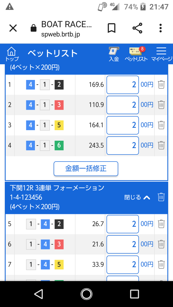
Task: Edit the amount field for bet 4-1-3
Action: tap(123, 105)
